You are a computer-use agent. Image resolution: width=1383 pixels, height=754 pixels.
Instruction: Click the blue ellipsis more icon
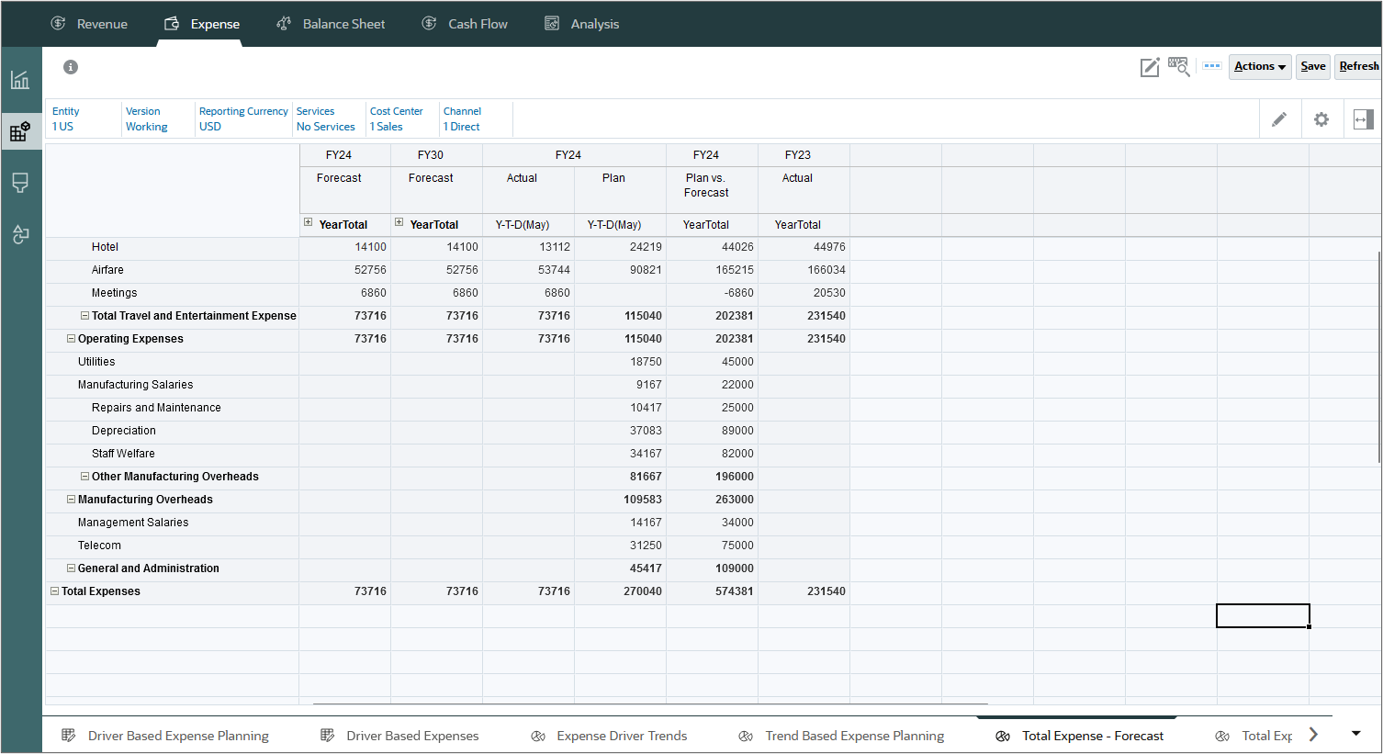pos(1212,66)
